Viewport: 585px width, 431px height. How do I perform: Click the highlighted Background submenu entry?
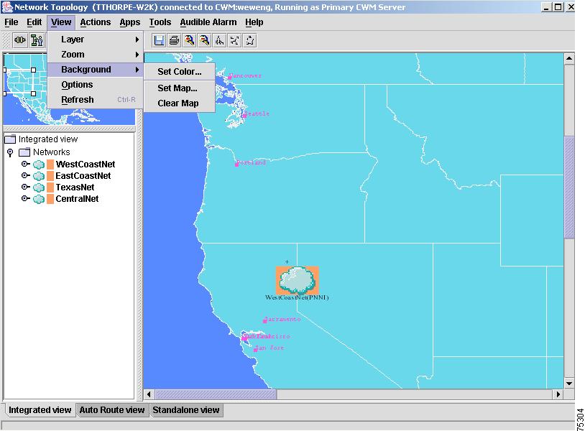[x=95, y=70]
